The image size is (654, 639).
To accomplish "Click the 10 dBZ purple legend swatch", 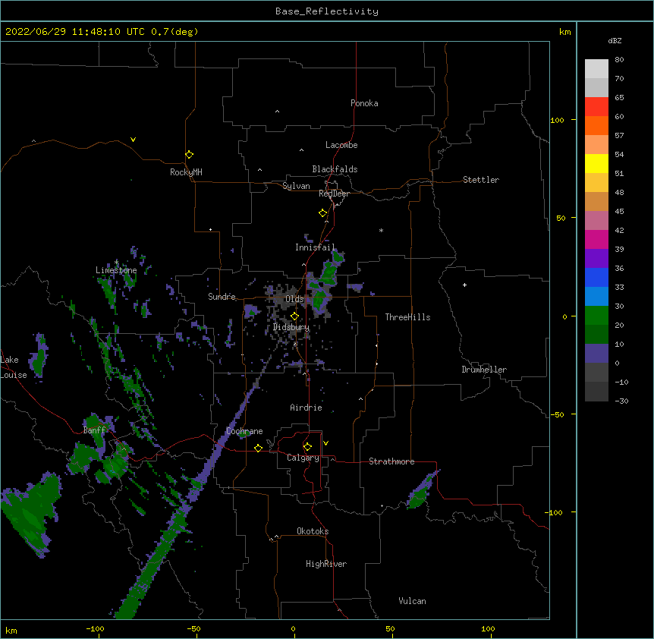I will click(596, 354).
